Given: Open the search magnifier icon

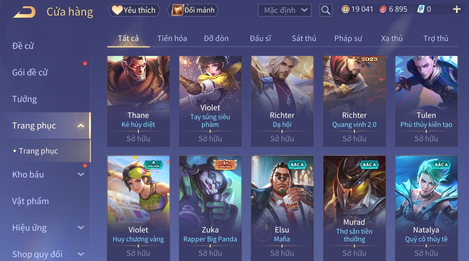Looking at the screenshot, I should [x=326, y=11].
